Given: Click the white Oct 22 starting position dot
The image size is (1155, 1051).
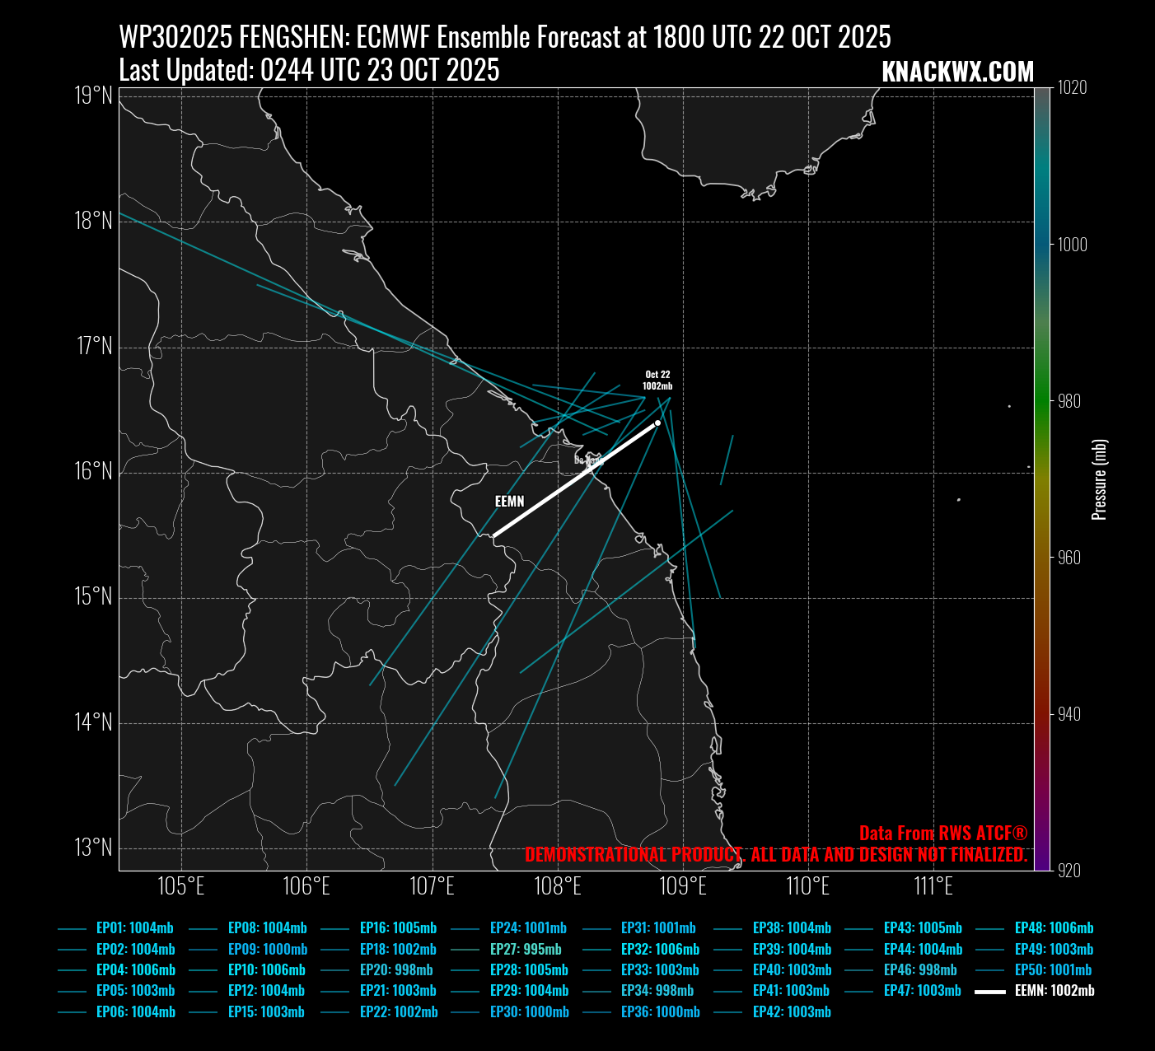Looking at the screenshot, I should (657, 423).
